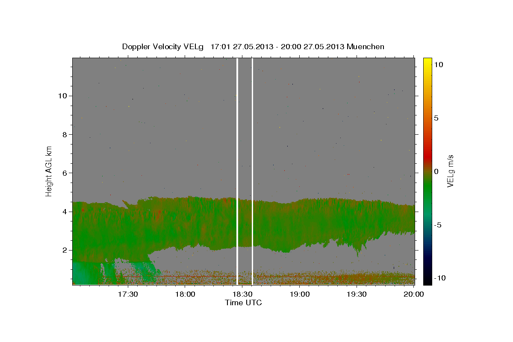Click the colorbar value -10 label

click(x=439, y=278)
